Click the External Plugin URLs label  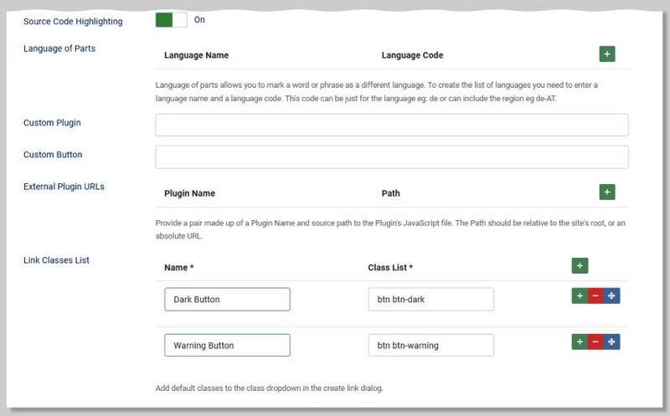click(64, 187)
